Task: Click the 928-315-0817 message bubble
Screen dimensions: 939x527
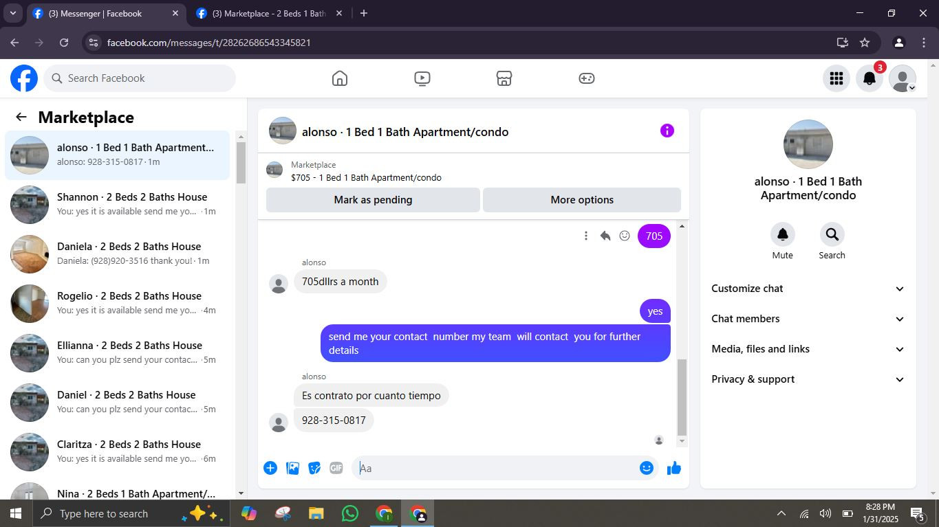Action: click(334, 421)
